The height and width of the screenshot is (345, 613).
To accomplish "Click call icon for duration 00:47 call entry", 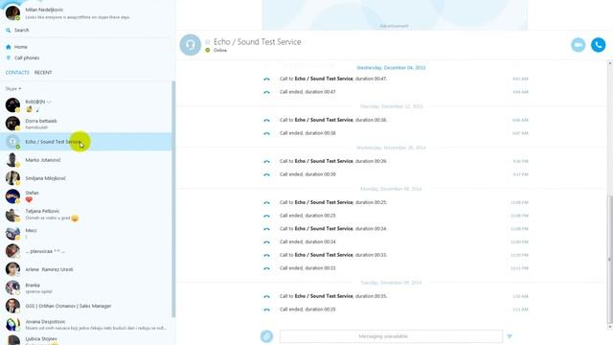I will 266,79.
